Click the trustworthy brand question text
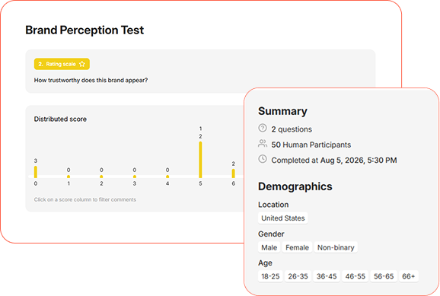 pyautogui.click(x=91, y=80)
